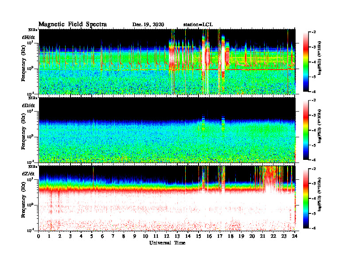The image size is (351, 271).
Task: Click the "-2" value on dH/dt color bar
Action: [313, 32]
